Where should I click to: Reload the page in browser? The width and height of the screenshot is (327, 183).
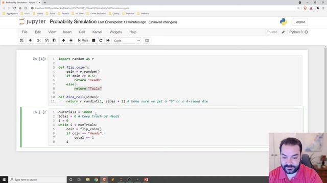coord(14,8)
